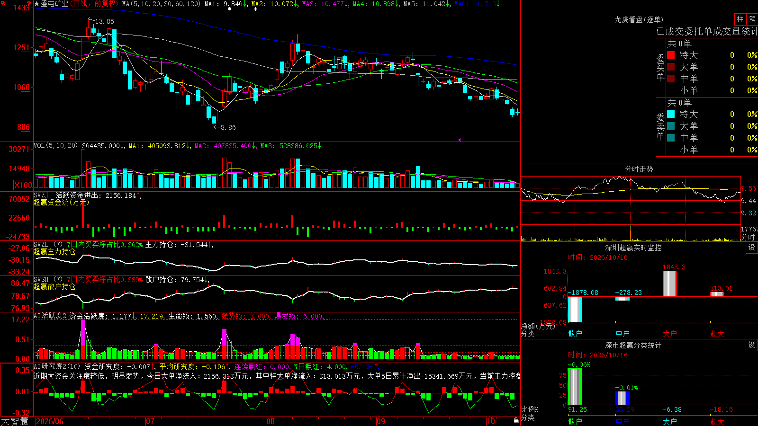Screen dimensions: 758x426
Task: Select the 10 month marker on timeline
Action: coord(491,421)
